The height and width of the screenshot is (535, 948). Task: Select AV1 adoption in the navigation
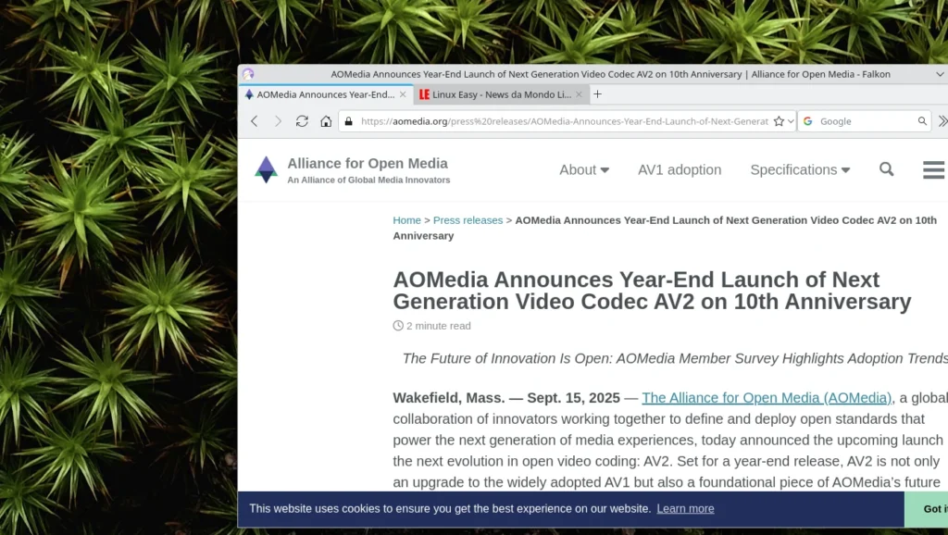tap(680, 169)
